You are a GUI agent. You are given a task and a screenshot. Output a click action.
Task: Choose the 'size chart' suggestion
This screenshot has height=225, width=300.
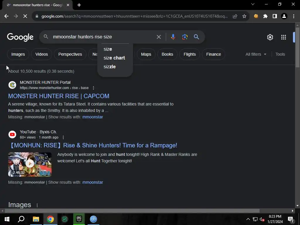pyautogui.click(x=115, y=58)
